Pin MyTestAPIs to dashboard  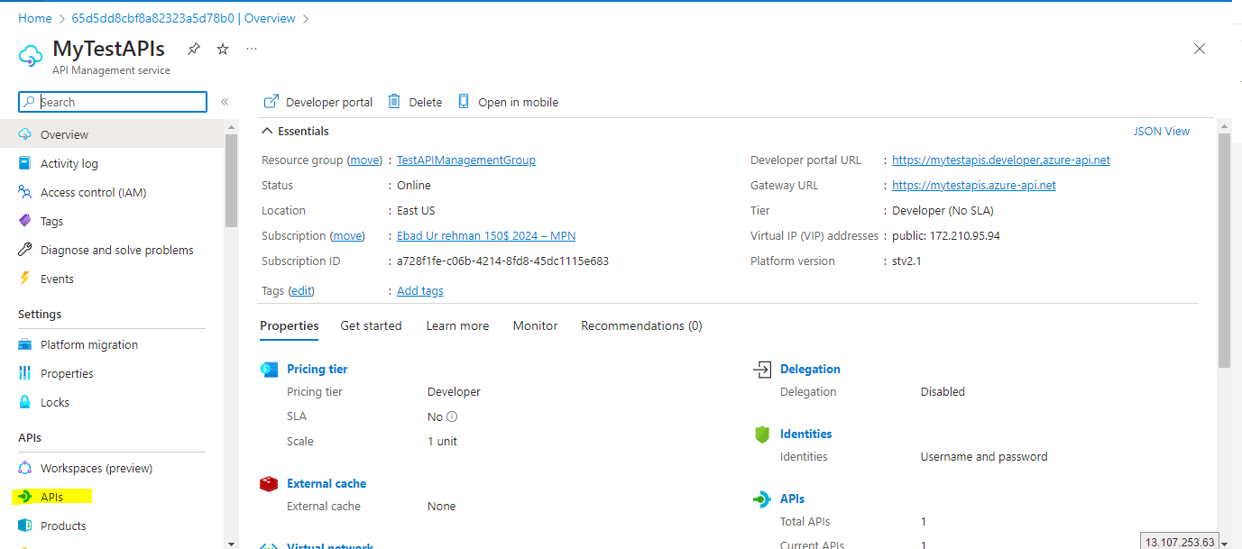tap(193, 49)
